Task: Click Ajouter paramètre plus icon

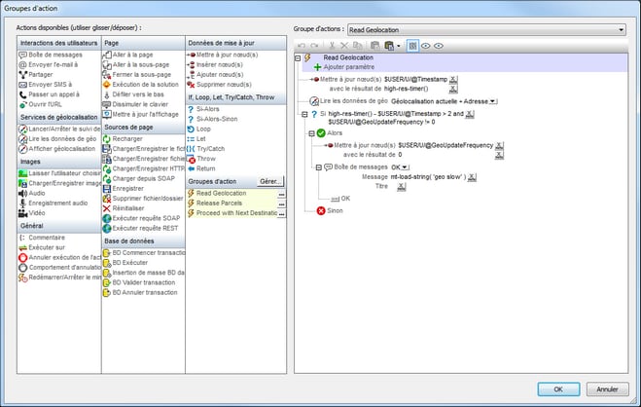Action: tap(317, 67)
